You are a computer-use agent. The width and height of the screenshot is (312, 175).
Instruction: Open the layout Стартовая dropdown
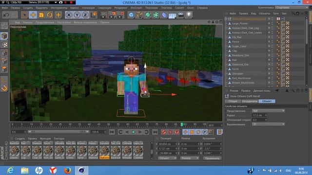(292, 8)
